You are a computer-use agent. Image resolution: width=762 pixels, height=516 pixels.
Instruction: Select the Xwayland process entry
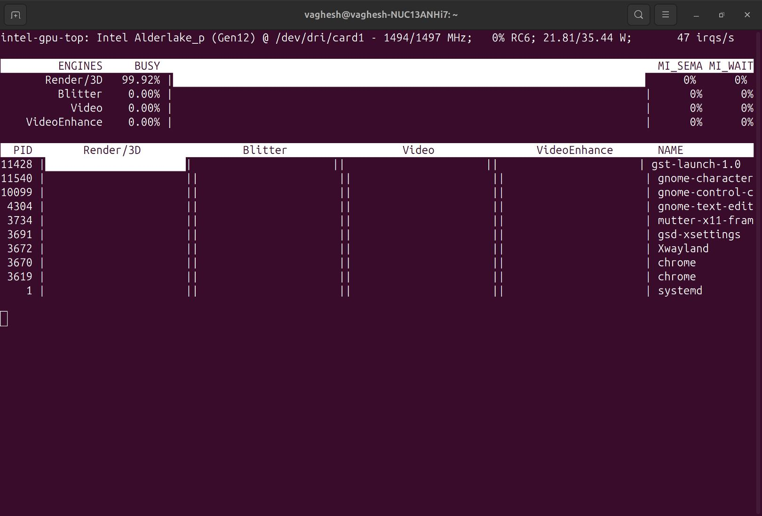click(x=682, y=249)
